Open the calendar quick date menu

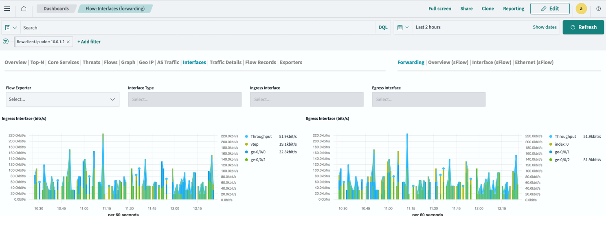click(x=403, y=27)
